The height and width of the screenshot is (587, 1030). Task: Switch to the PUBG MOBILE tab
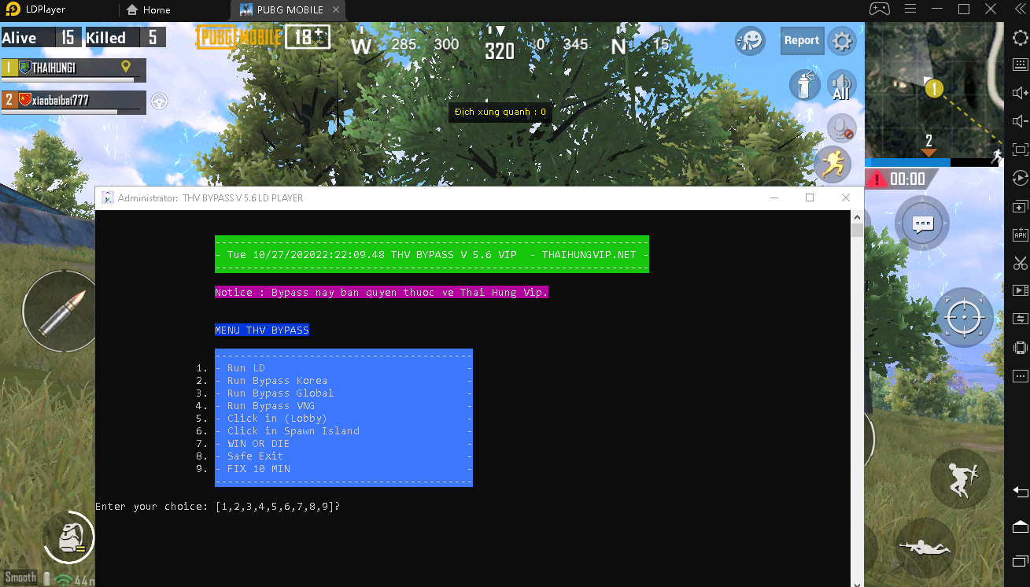click(x=282, y=10)
